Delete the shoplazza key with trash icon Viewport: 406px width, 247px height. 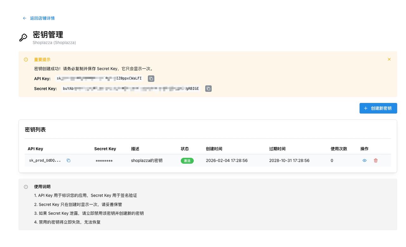[376, 161]
